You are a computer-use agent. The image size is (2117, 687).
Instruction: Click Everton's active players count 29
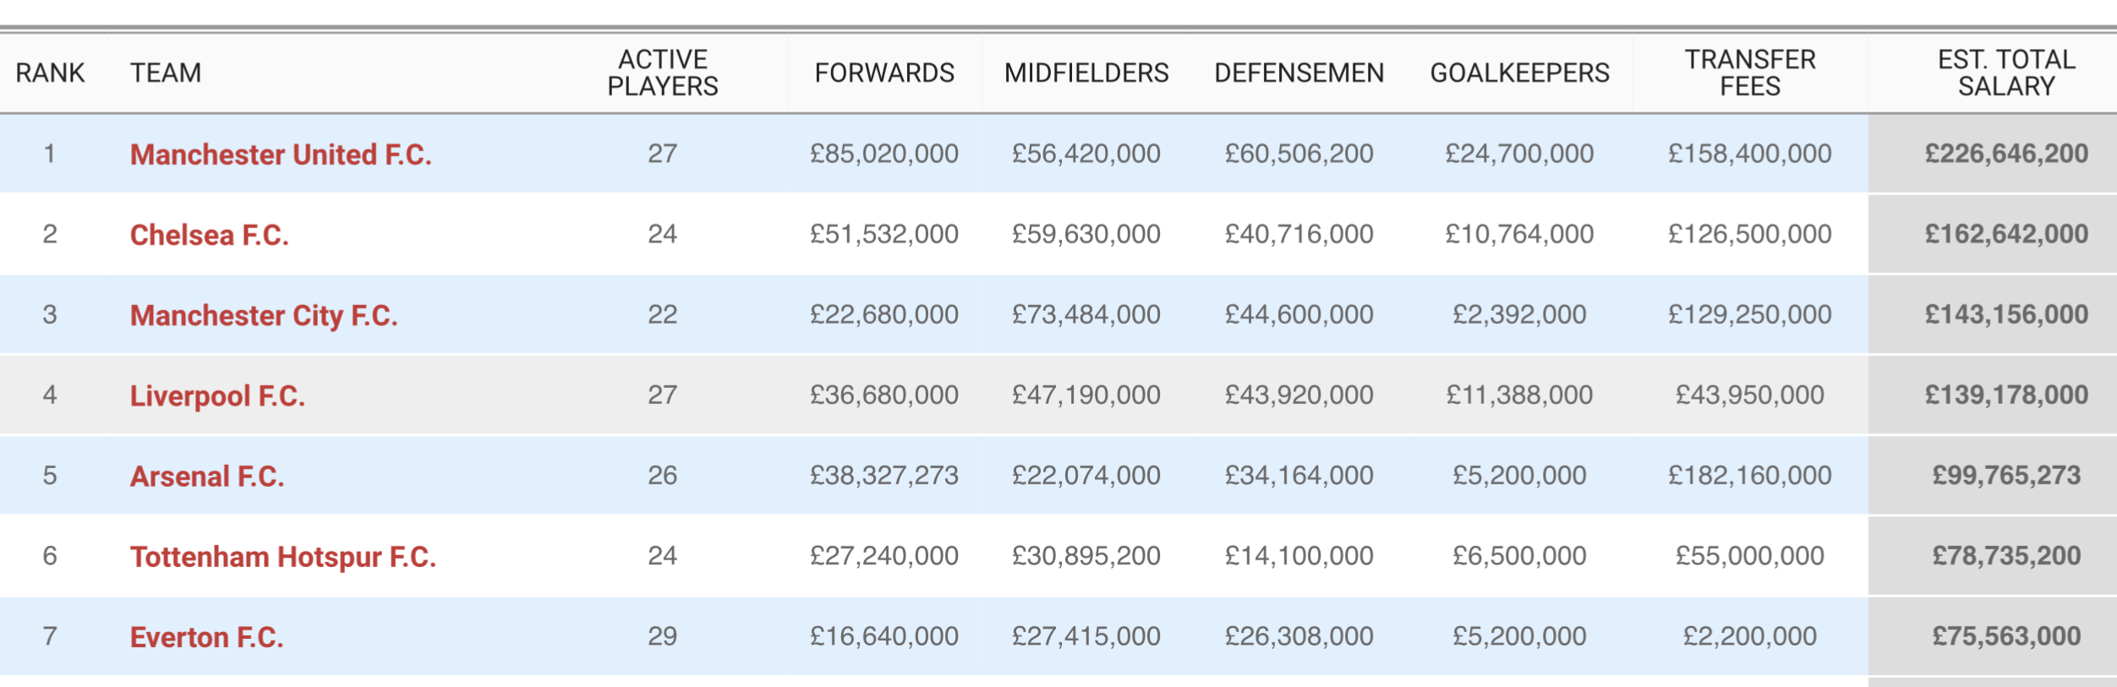pos(663,636)
